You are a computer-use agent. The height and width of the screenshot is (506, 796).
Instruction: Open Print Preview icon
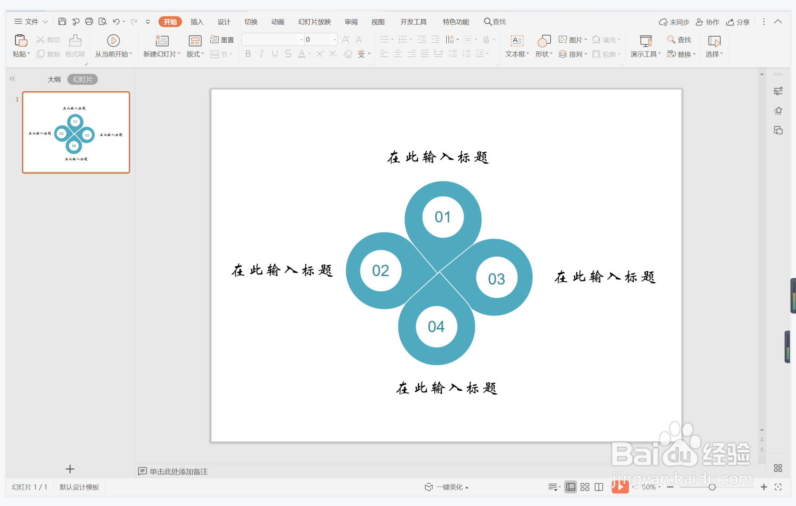click(103, 22)
